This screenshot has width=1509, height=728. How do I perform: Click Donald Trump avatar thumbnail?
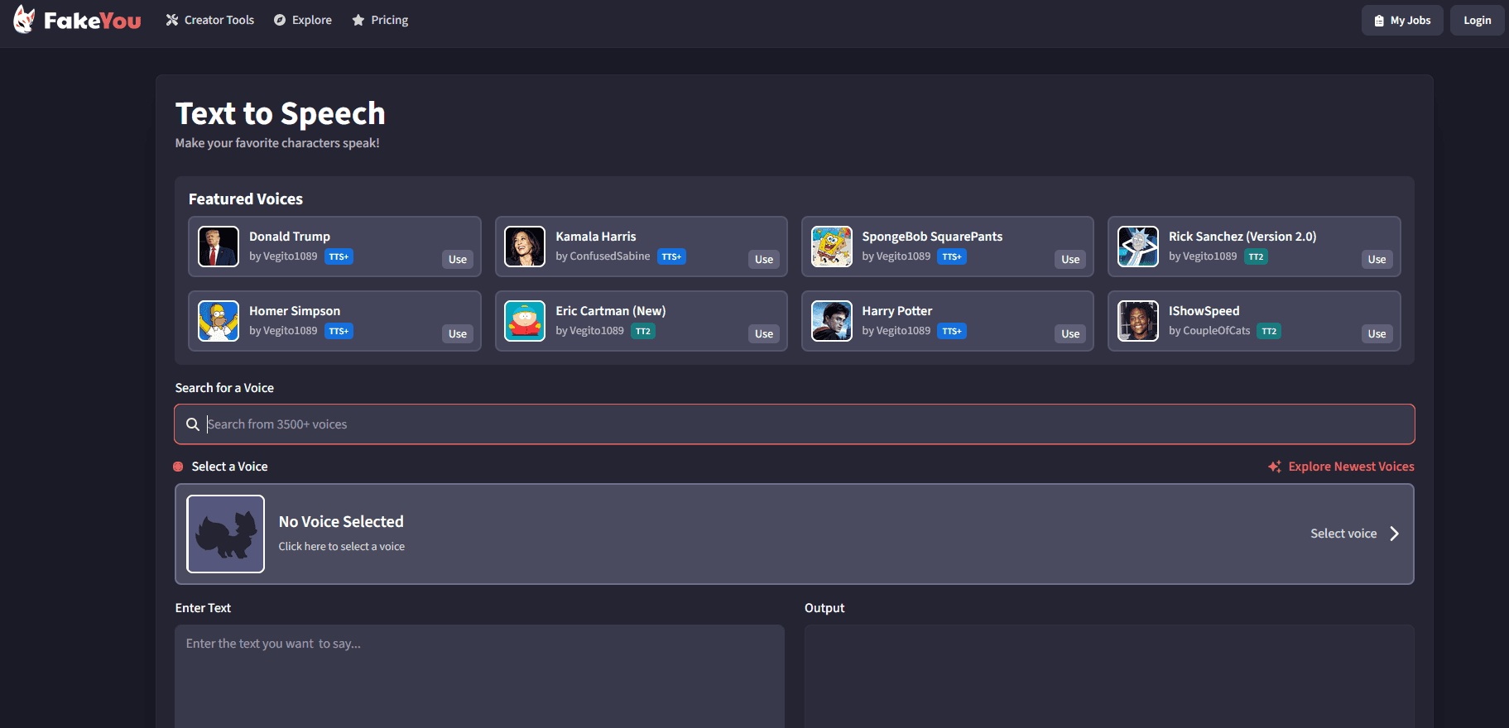[219, 247]
